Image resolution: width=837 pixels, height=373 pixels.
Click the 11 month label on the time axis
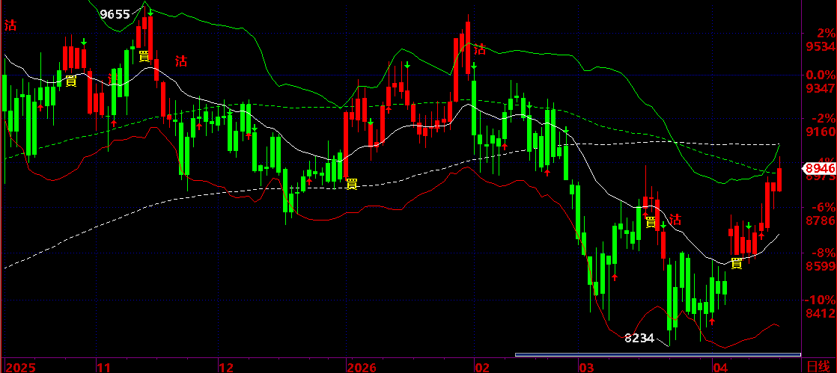point(103,367)
